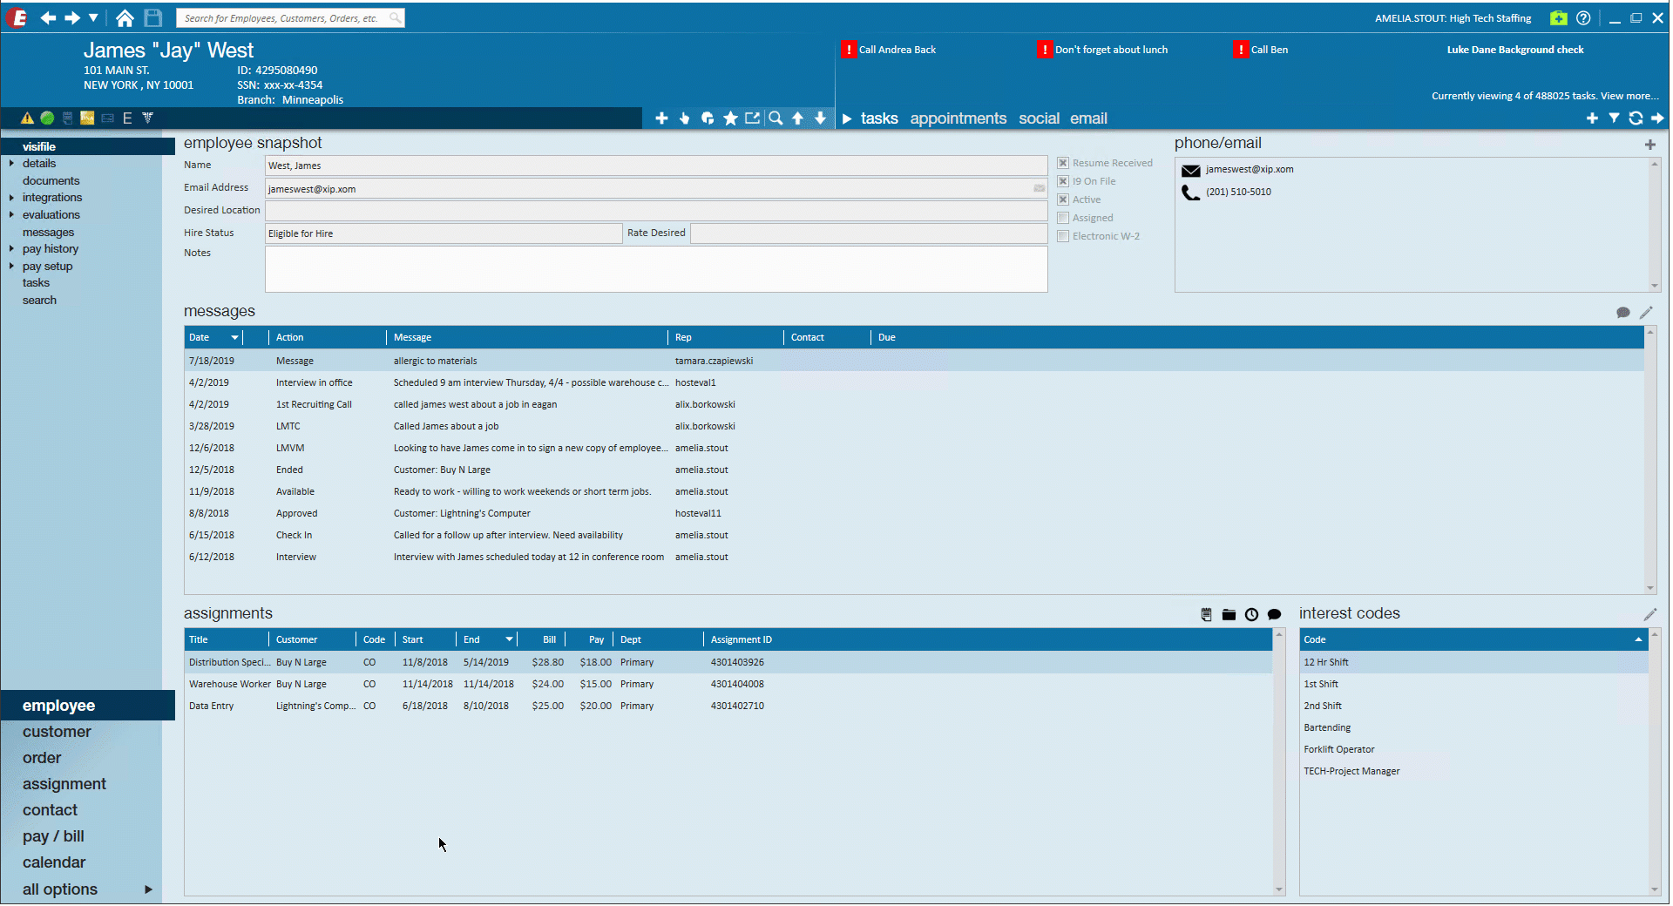Screen dimensions: 1673x906
Task: Expand the evaluations item in sidebar
Action: [x=11, y=214]
